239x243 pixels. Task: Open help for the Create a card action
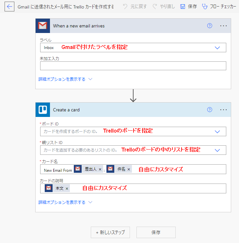point(210,110)
